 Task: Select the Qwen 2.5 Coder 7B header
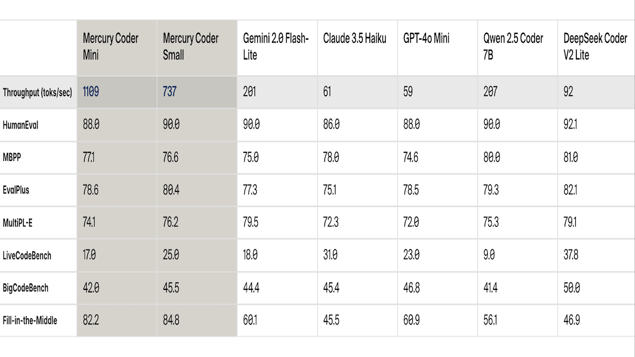[x=513, y=47]
